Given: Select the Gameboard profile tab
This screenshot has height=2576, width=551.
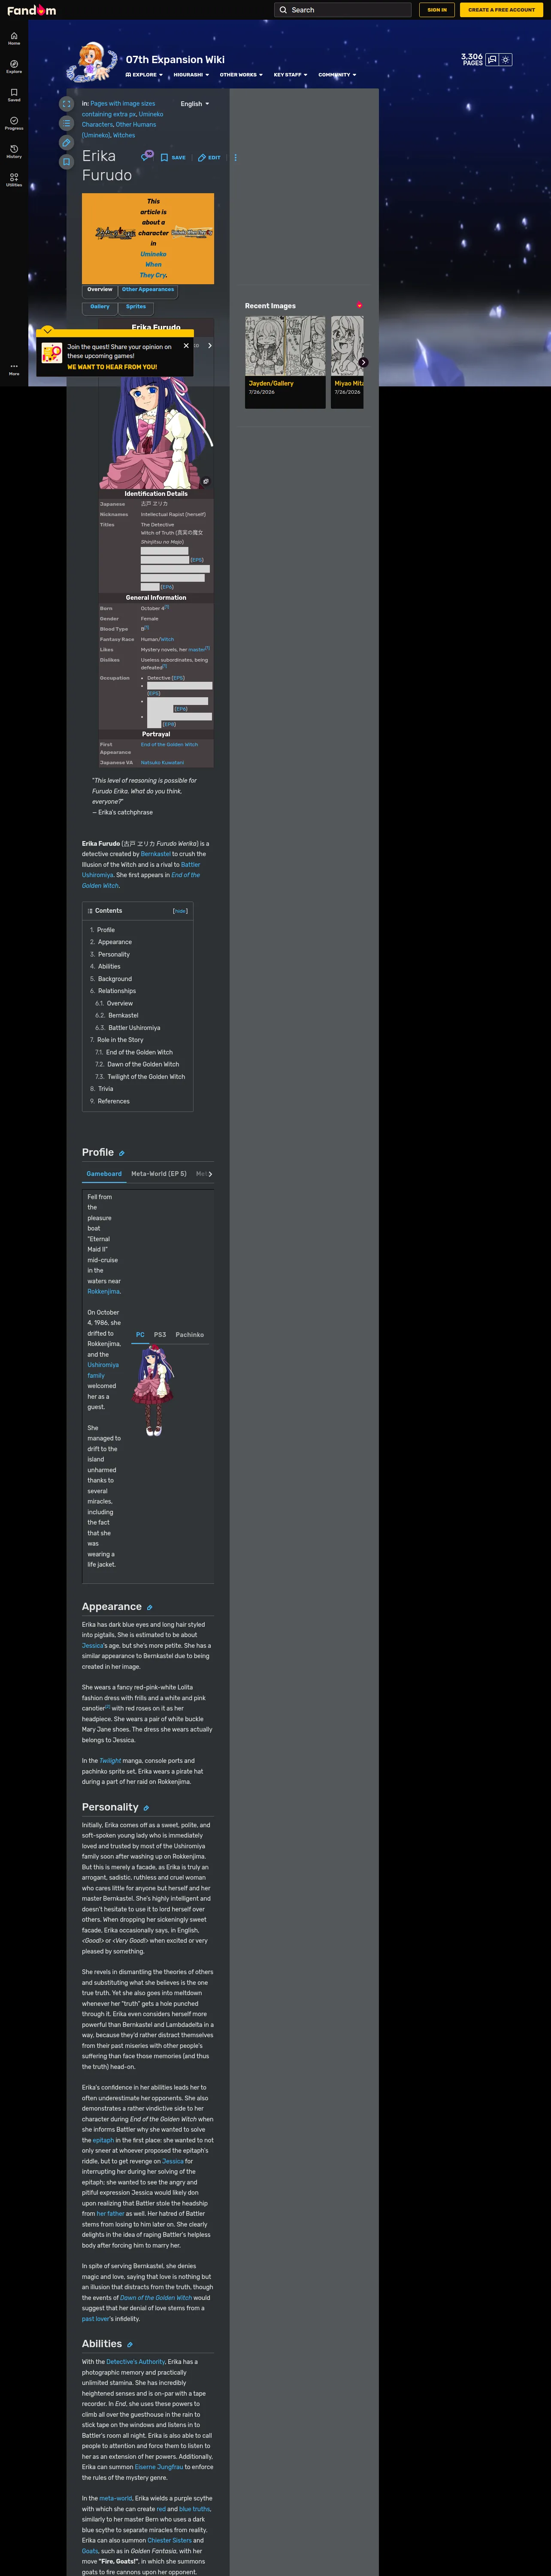Looking at the screenshot, I should click(x=104, y=1174).
